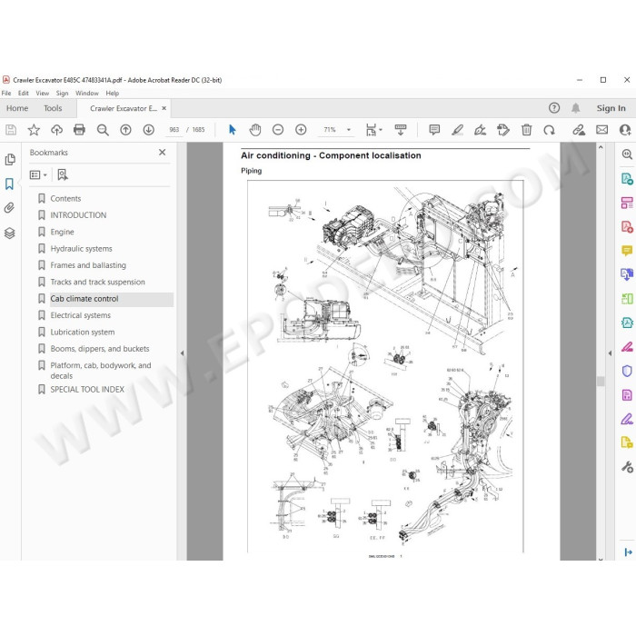
Task: Open the Sign menu
Action: click(x=62, y=94)
